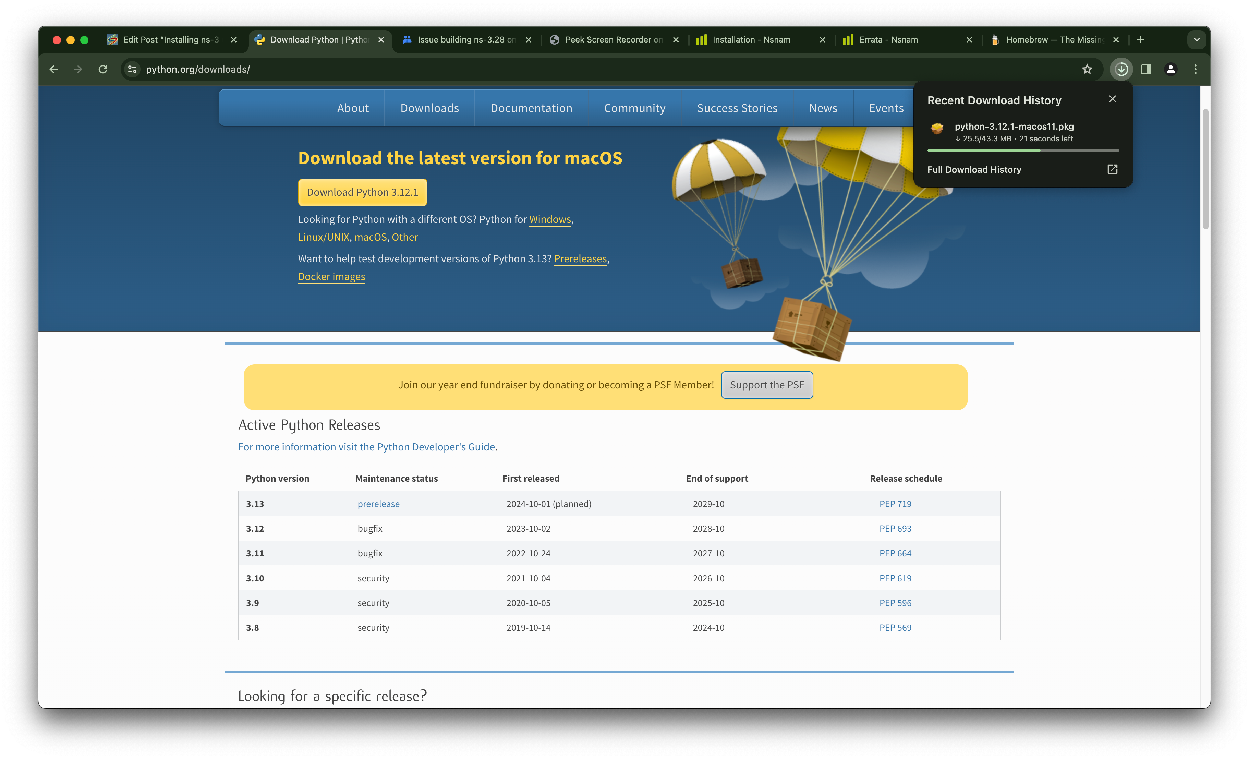Open the Success Stories menu
Viewport: 1249px width, 759px height.
(x=737, y=108)
